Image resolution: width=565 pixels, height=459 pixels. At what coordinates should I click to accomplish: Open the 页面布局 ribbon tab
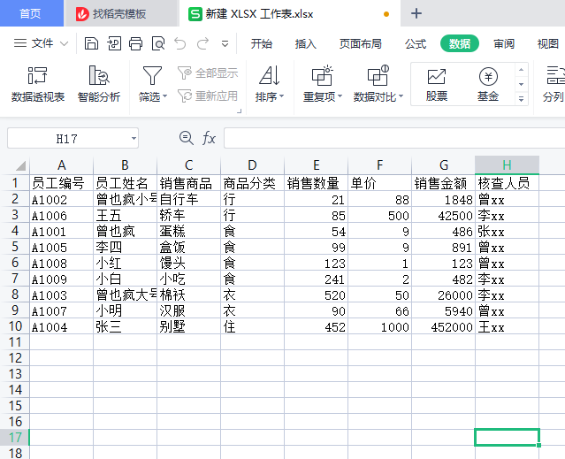coord(361,43)
